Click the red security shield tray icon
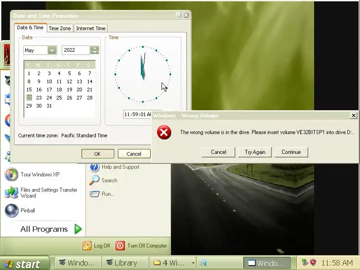360x270 pixels. click(x=313, y=262)
